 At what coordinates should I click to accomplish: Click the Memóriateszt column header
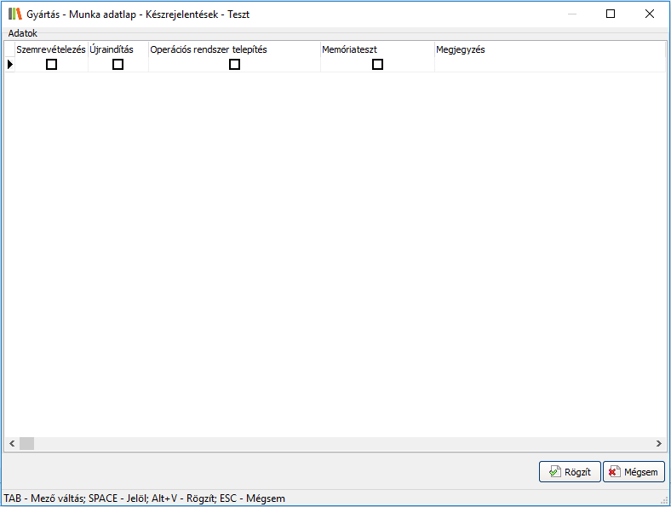tap(377, 49)
